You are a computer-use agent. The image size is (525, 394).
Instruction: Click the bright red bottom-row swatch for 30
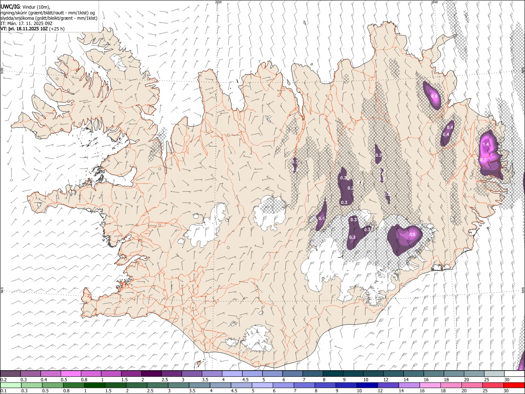(x=514, y=385)
